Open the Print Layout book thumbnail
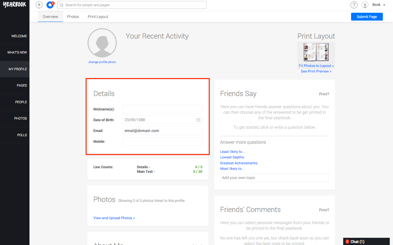Viewport: 393px width, 245px height. pyautogui.click(x=316, y=52)
